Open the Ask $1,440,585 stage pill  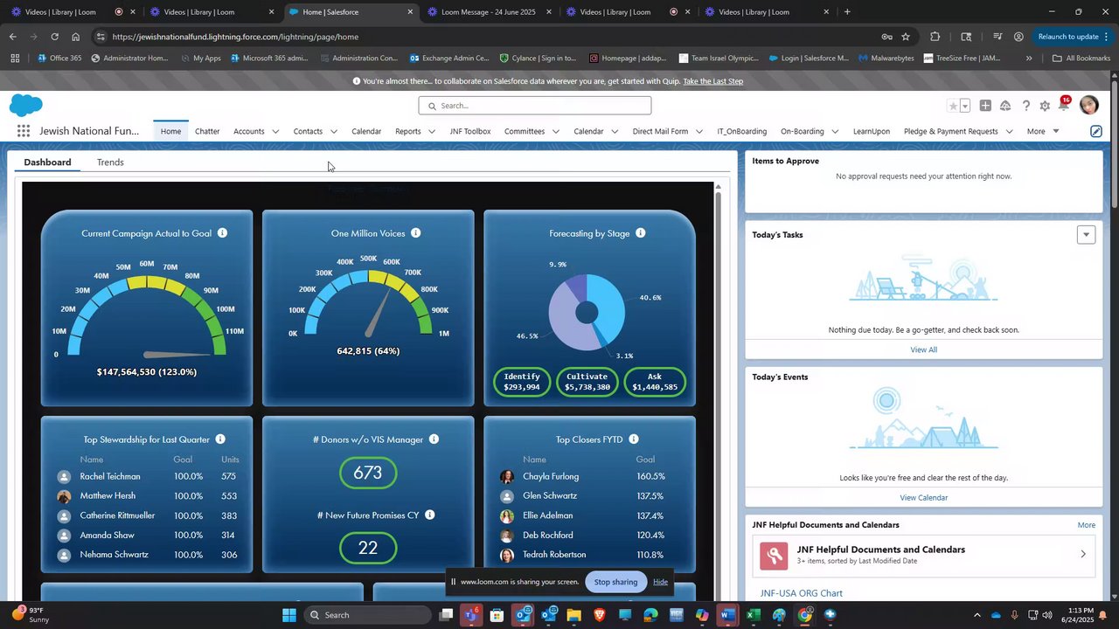(655, 382)
